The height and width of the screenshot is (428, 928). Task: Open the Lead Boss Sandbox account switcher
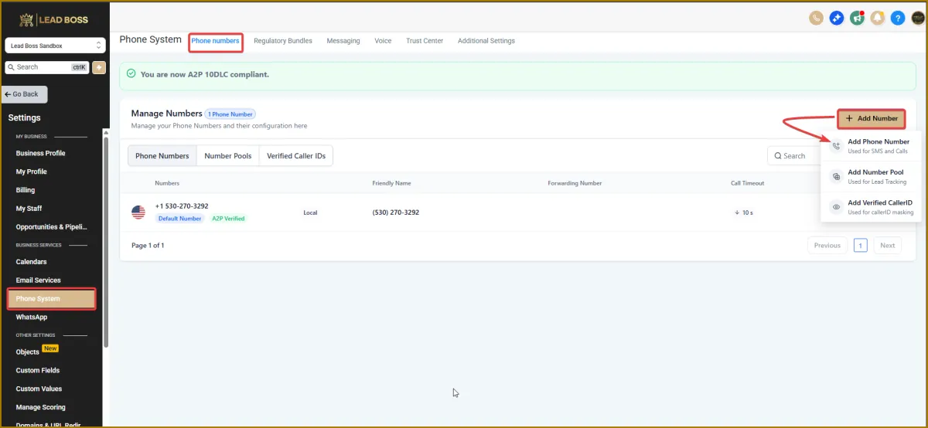click(54, 46)
